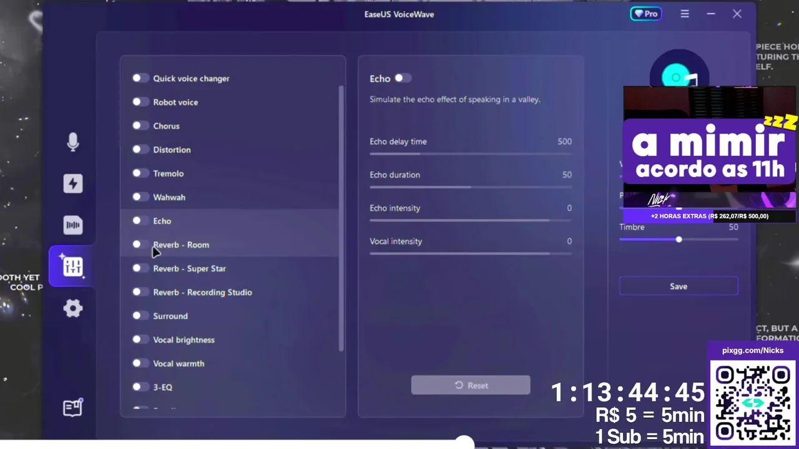Select the Reverb - Recording Studio label

click(202, 292)
